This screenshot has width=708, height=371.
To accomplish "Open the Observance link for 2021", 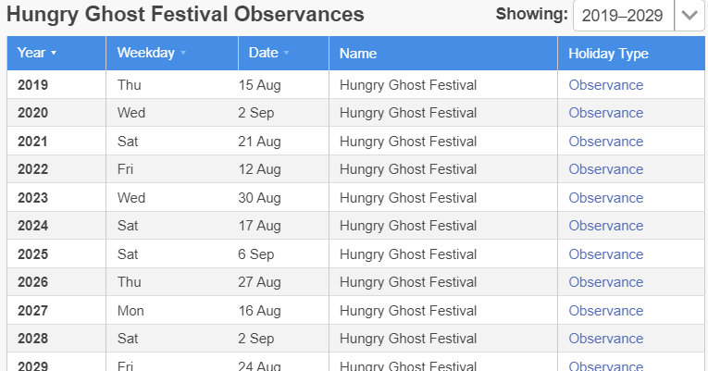I will tap(605, 142).
